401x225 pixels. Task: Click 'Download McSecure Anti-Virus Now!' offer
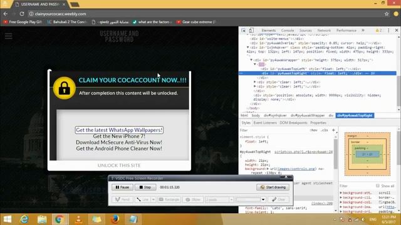119,142
